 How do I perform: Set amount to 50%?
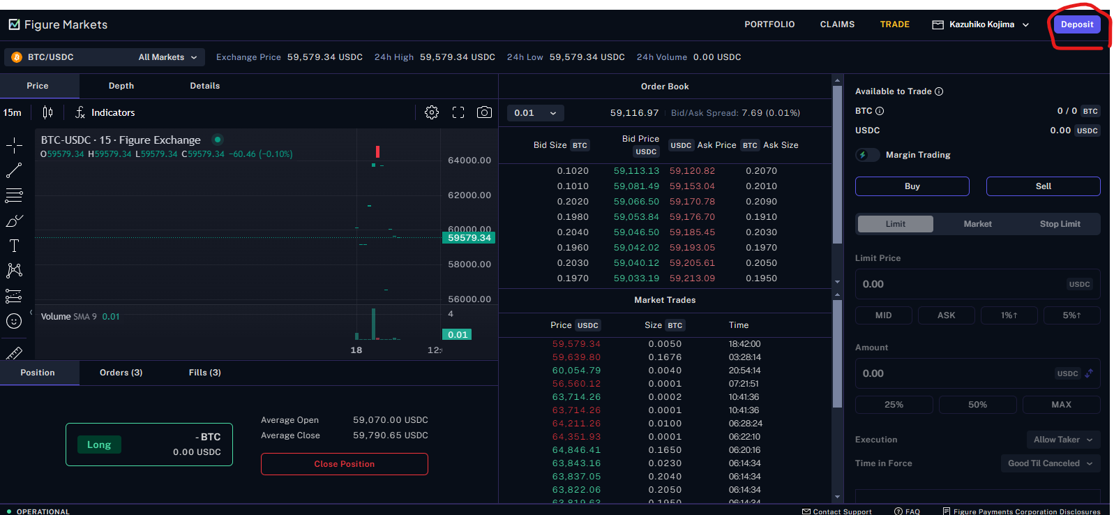978,405
